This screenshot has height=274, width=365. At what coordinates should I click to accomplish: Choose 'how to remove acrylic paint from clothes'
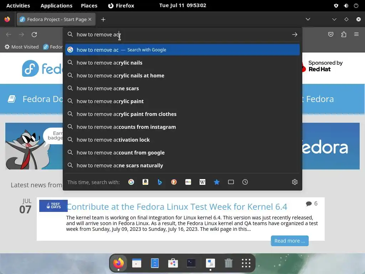(182, 114)
